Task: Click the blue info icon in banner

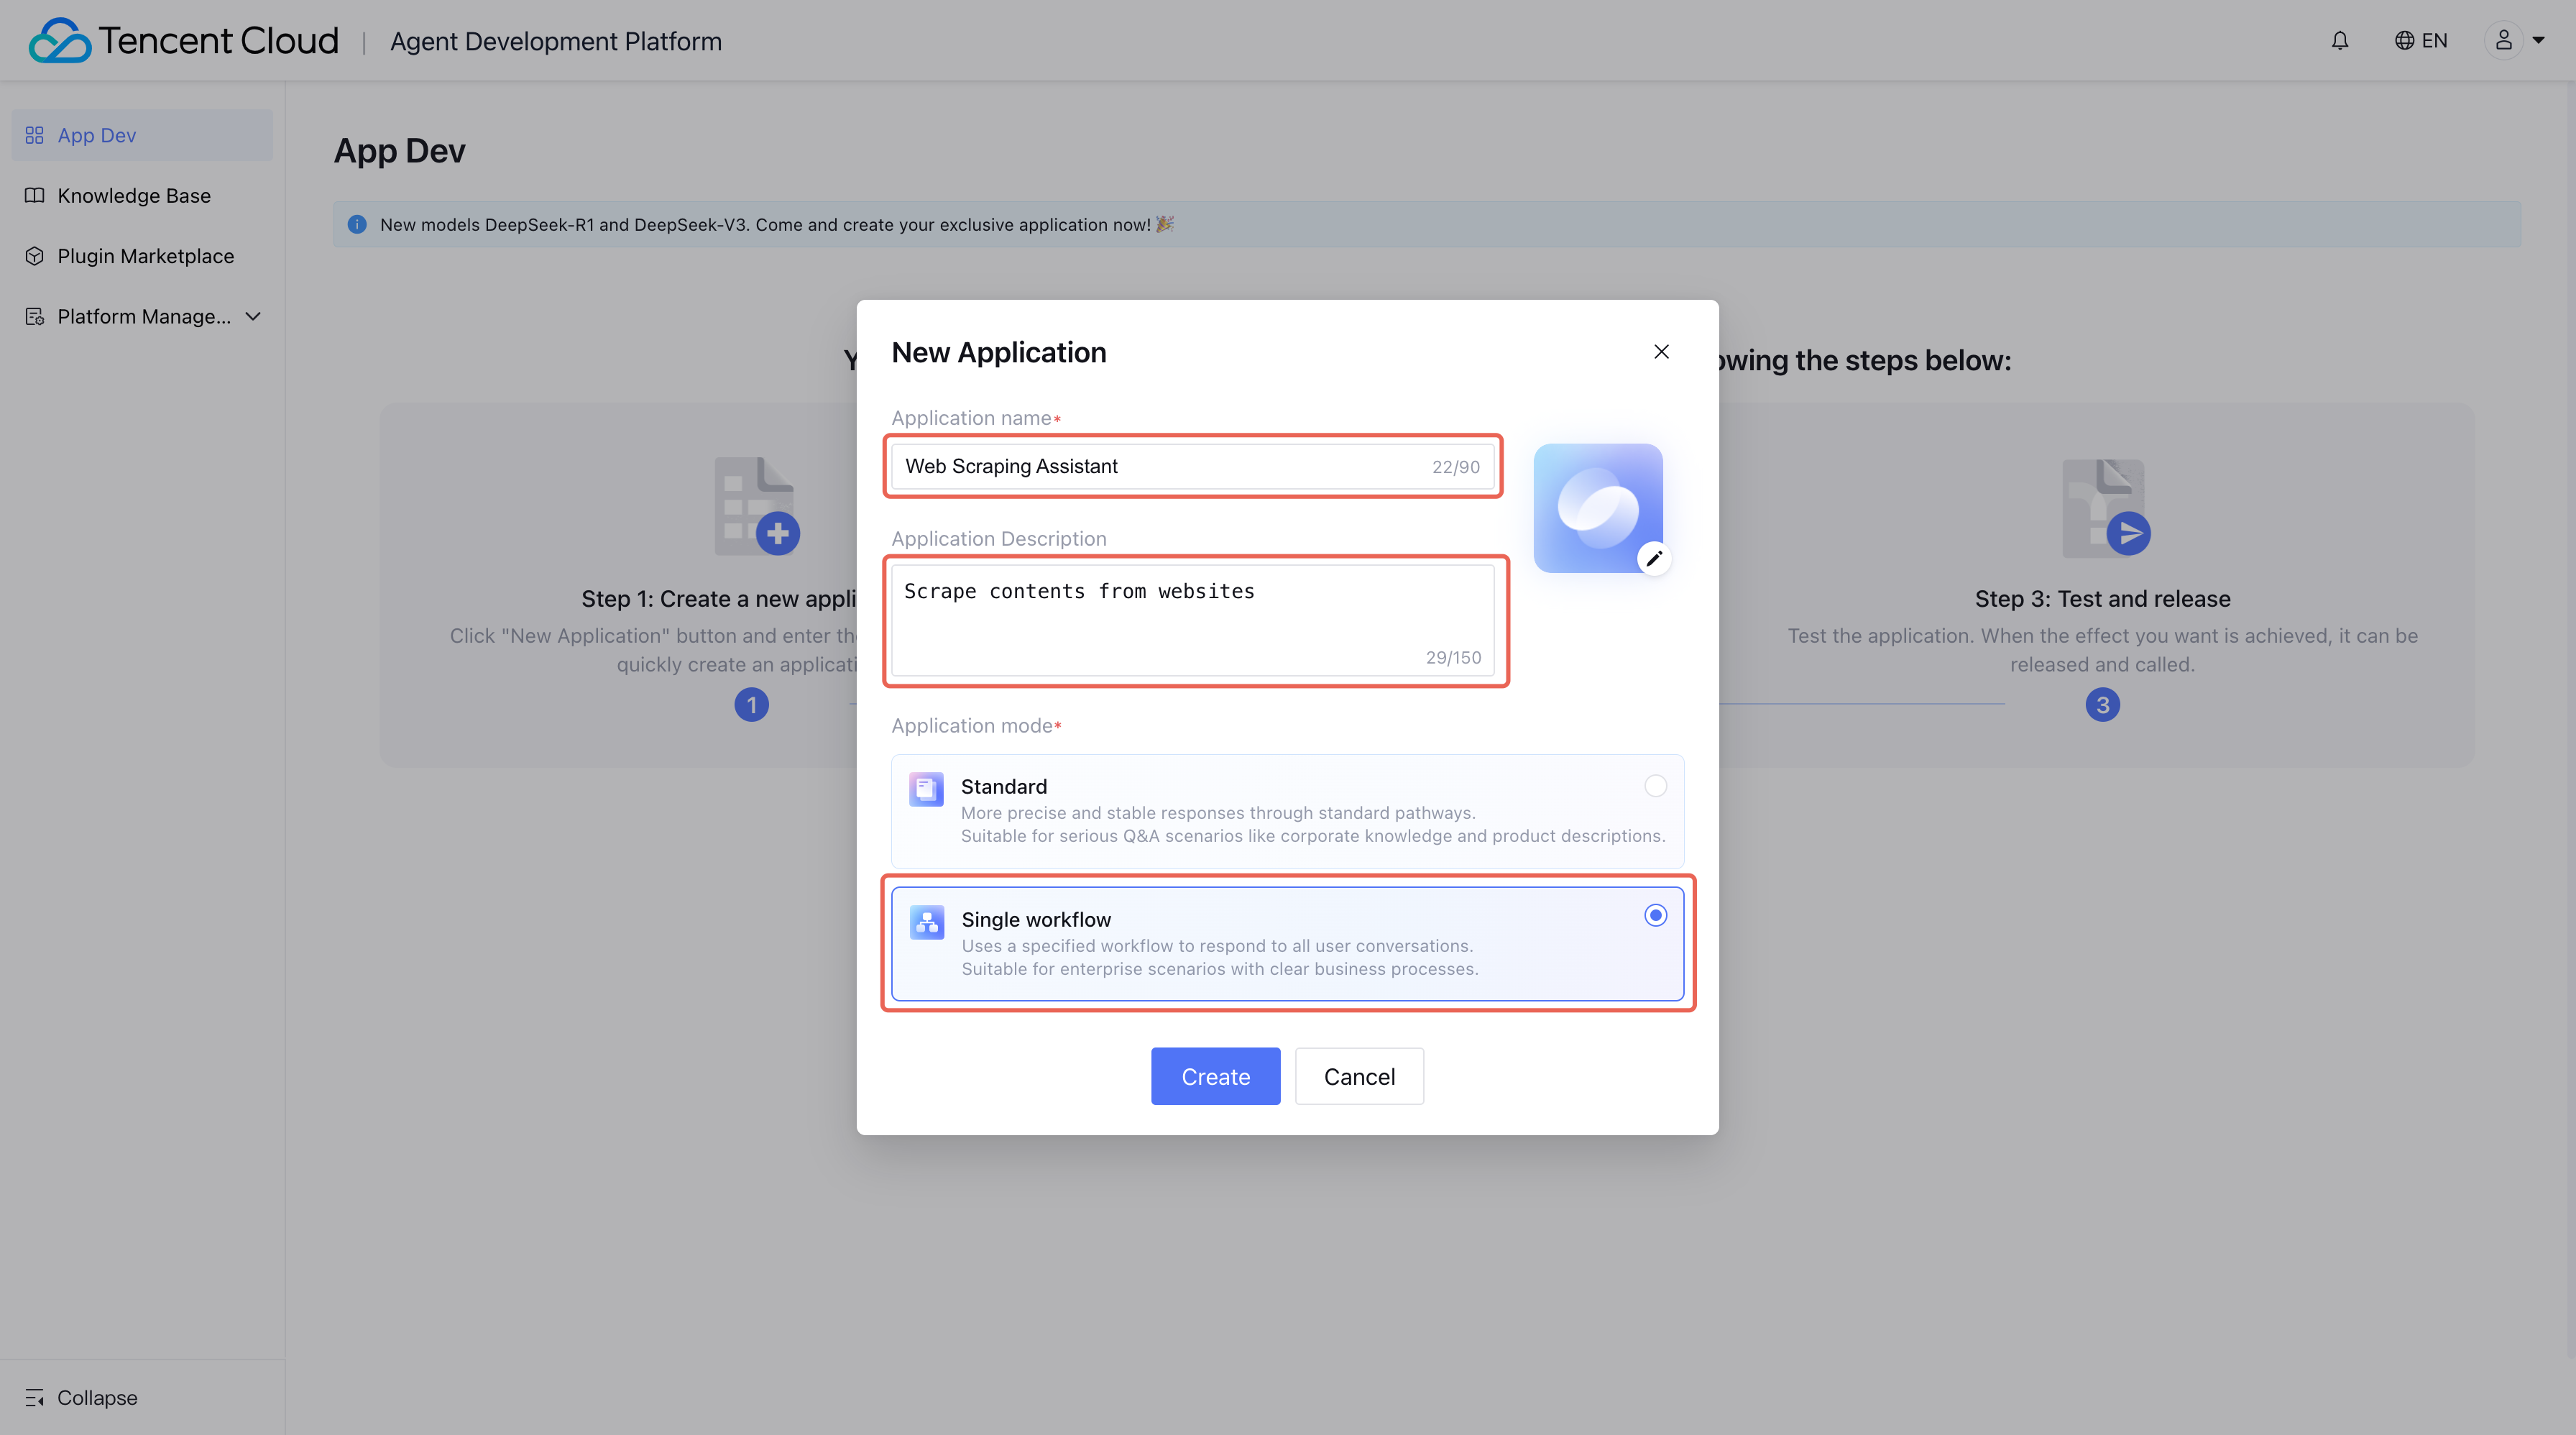Action: (x=357, y=225)
